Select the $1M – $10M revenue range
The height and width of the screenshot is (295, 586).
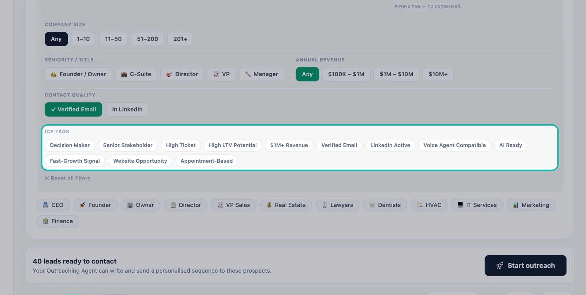pyautogui.click(x=396, y=74)
